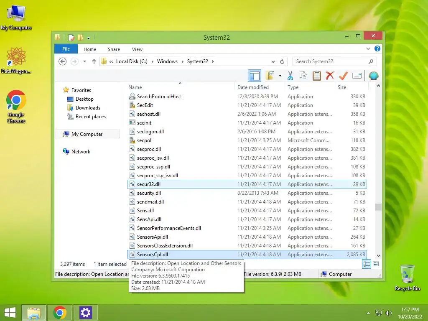This screenshot has width=428, height=321.
Task: Select the secinit file
Action: tap(247, 123)
